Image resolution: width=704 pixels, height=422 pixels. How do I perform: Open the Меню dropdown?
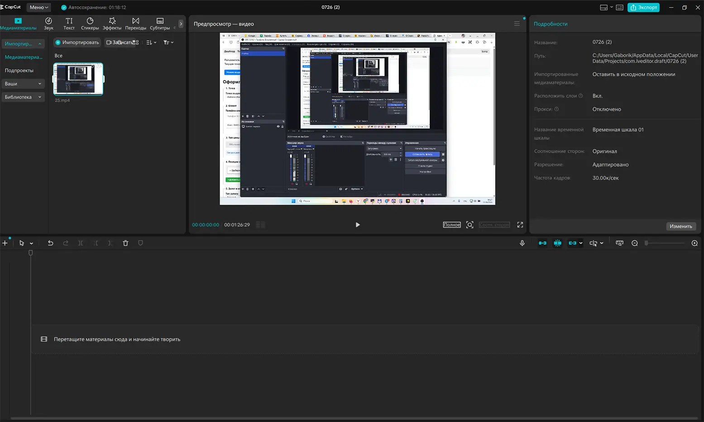tap(39, 7)
